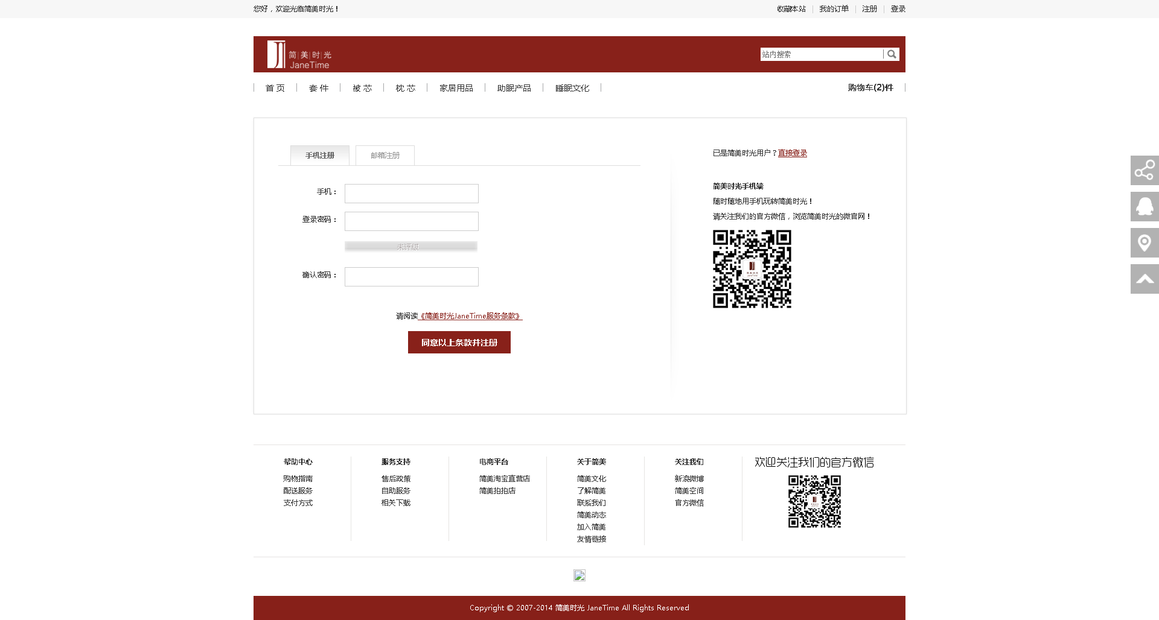Image resolution: width=1159 pixels, height=620 pixels.
Task: Open 家居用品 navigation menu
Action: click(x=456, y=88)
